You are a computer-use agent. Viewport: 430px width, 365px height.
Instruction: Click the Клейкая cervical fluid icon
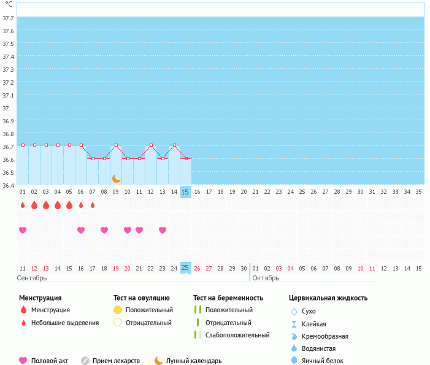point(294,324)
